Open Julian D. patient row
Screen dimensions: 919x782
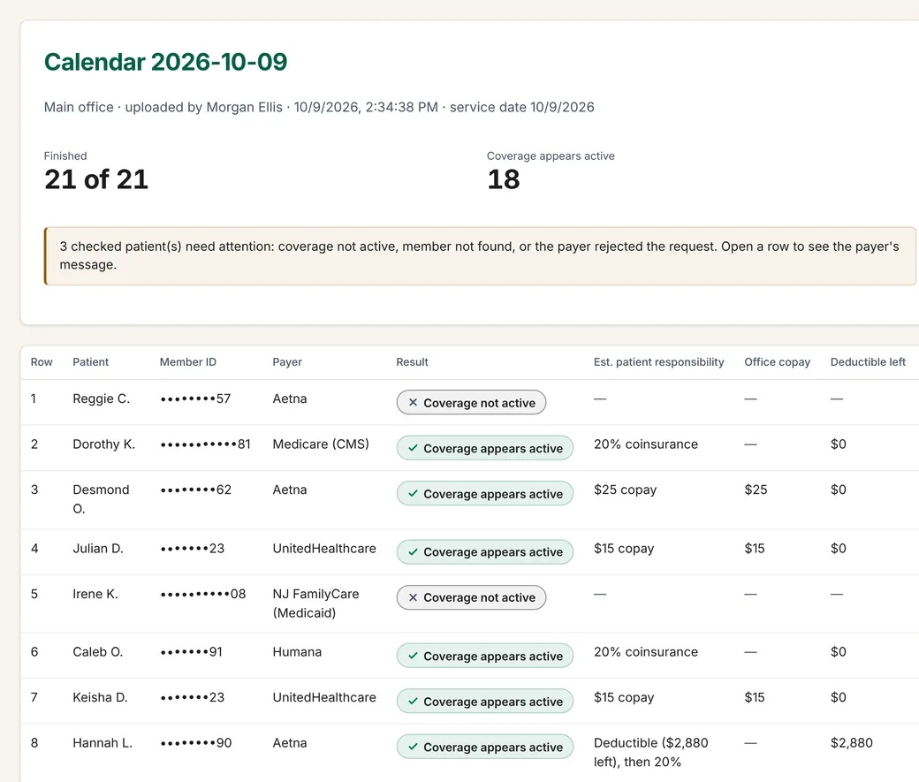click(x=469, y=552)
